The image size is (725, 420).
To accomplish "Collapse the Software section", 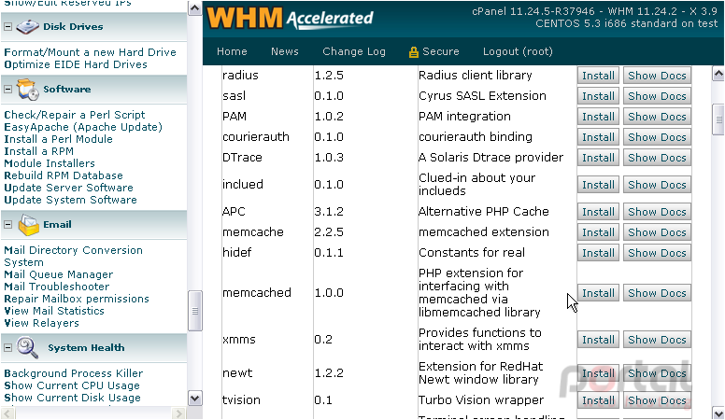I will click(x=7, y=90).
